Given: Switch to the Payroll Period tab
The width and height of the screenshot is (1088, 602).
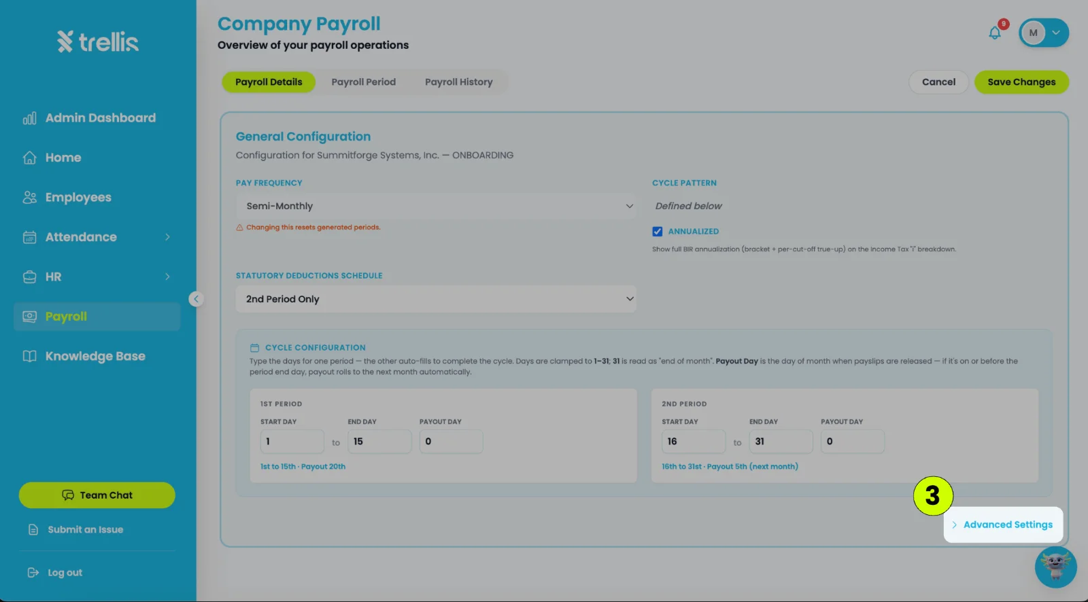Looking at the screenshot, I should (363, 82).
